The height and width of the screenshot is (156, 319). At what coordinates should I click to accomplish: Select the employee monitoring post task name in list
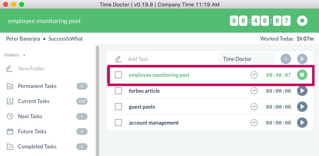coord(159,75)
